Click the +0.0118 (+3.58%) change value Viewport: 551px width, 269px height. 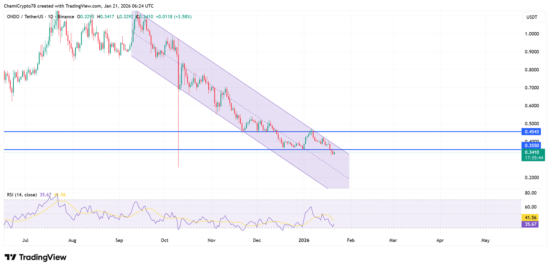point(174,17)
